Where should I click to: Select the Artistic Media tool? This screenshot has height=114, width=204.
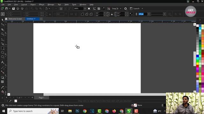(x=3, y=44)
